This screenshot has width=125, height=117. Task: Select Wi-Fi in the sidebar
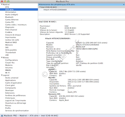click(x=7, y=73)
